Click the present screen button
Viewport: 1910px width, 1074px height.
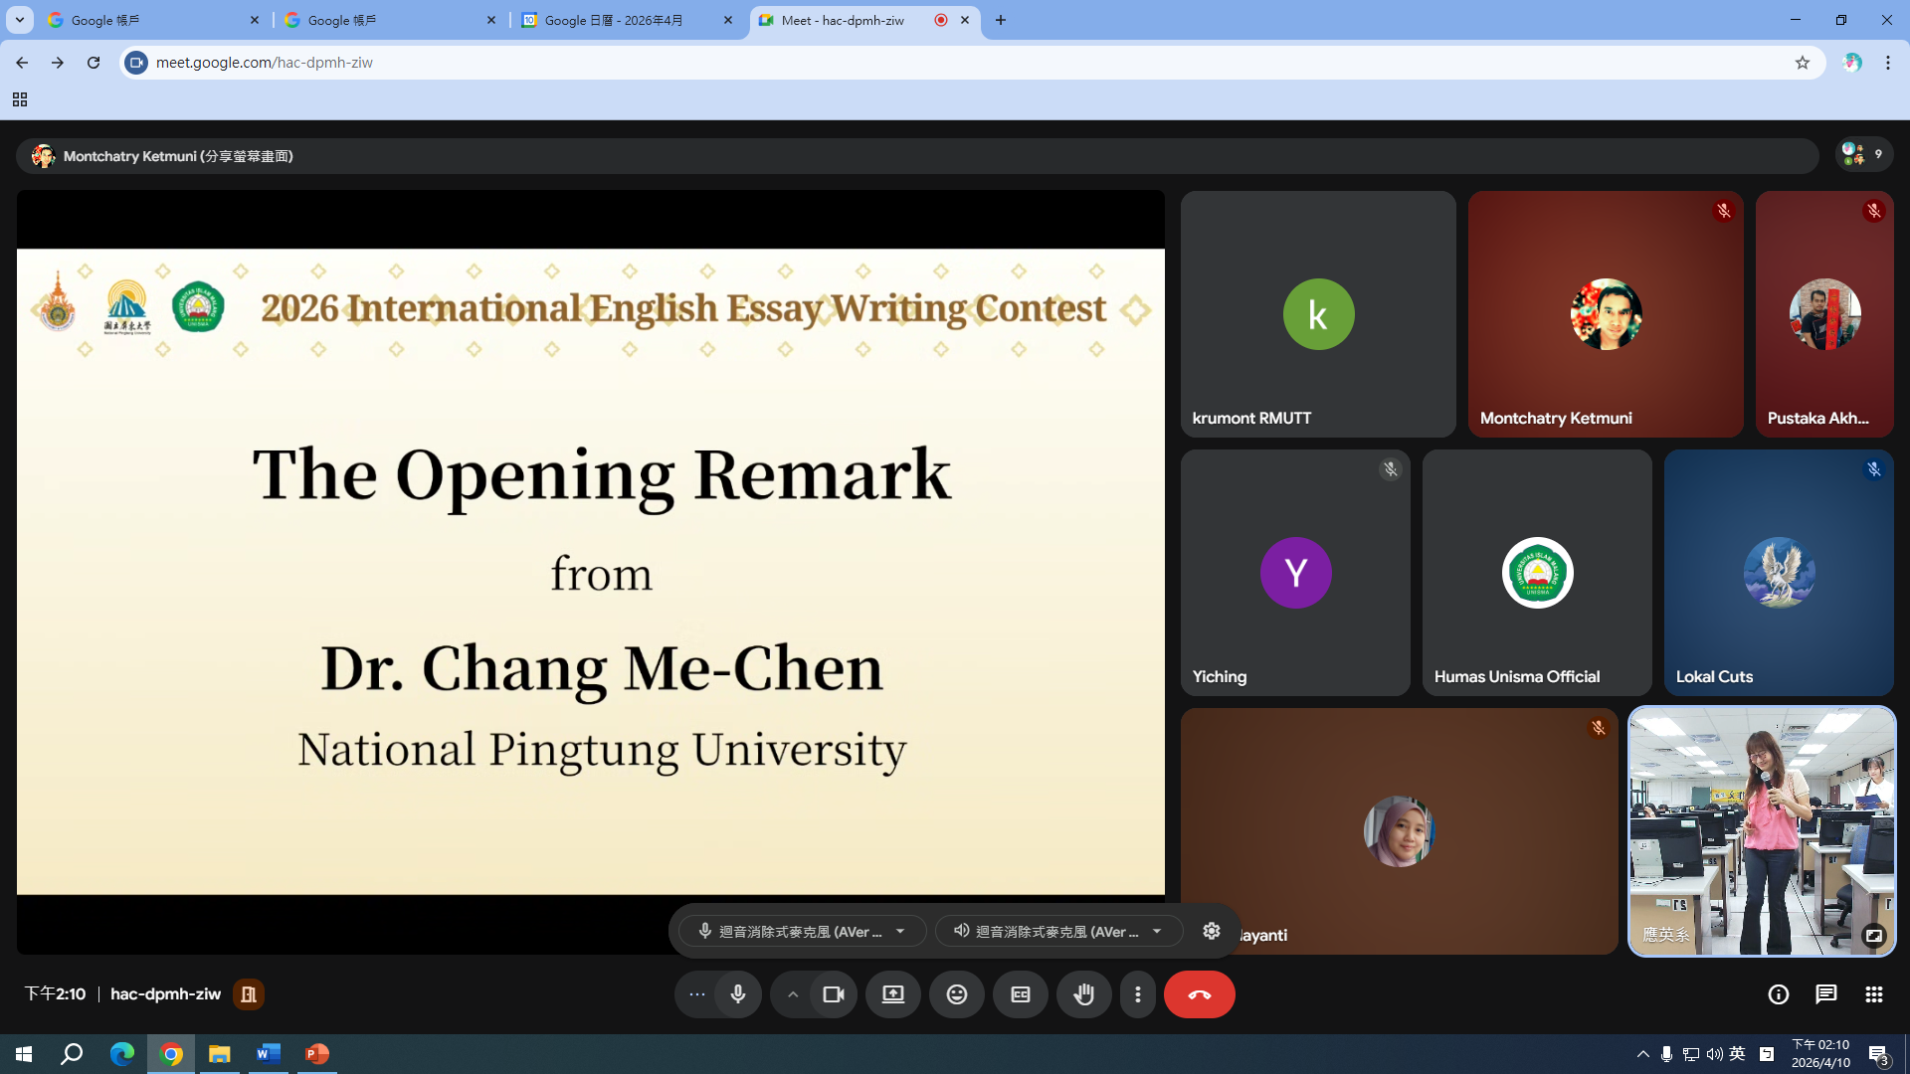click(892, 994)
